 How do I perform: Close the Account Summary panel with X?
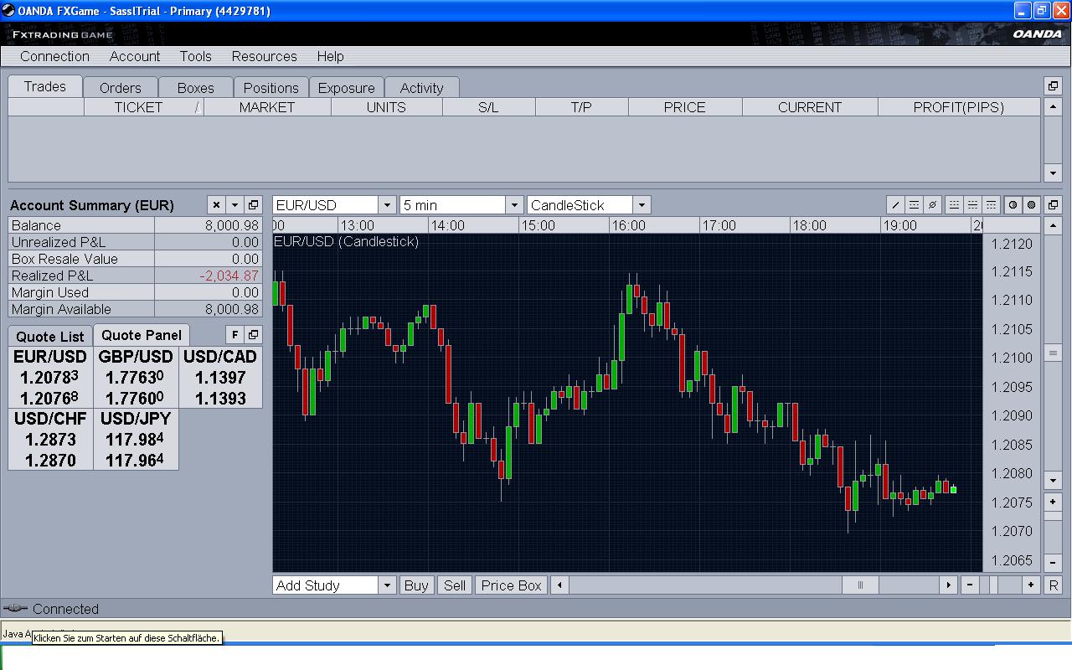(x=216, y=205)
